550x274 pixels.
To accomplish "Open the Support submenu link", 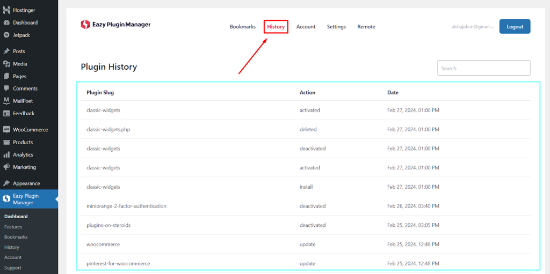I will click(13, 268).
